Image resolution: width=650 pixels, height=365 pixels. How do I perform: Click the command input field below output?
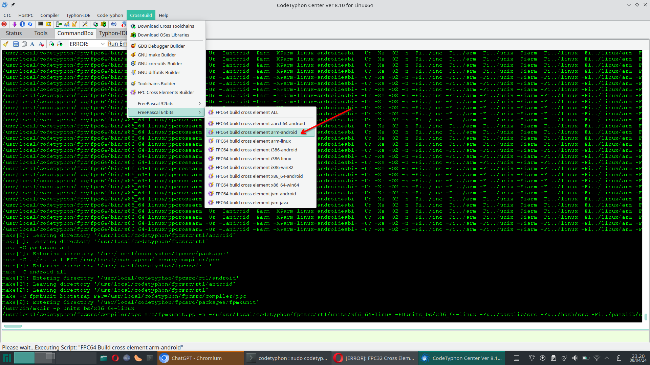pyautogui.click(x=325, y=337)
